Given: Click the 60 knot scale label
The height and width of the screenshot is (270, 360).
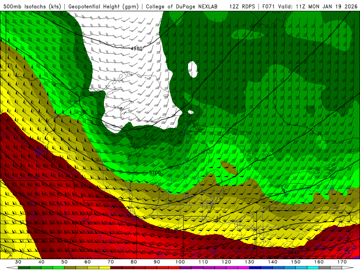Looking at the screenshot, I should coord(87,262).
